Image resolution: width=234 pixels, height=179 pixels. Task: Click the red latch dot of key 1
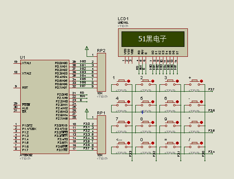pyautogui.click(x=129, y=81)
